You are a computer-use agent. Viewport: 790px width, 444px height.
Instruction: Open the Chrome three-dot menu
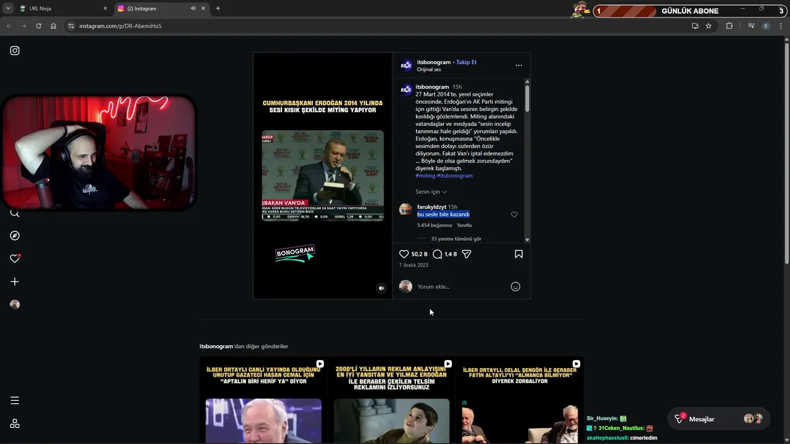[x=781, y=26]
